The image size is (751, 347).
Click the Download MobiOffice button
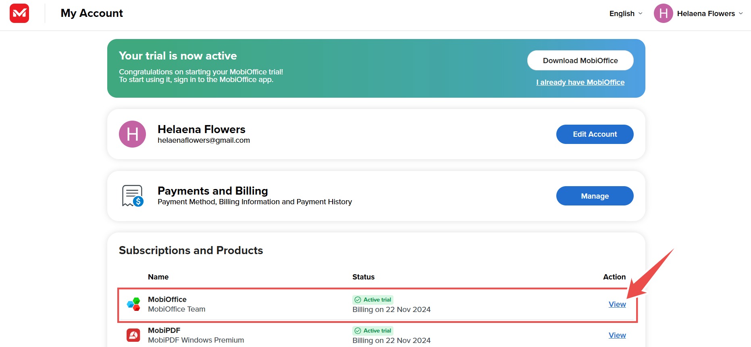pyautogui.click(x=580, y=60)
